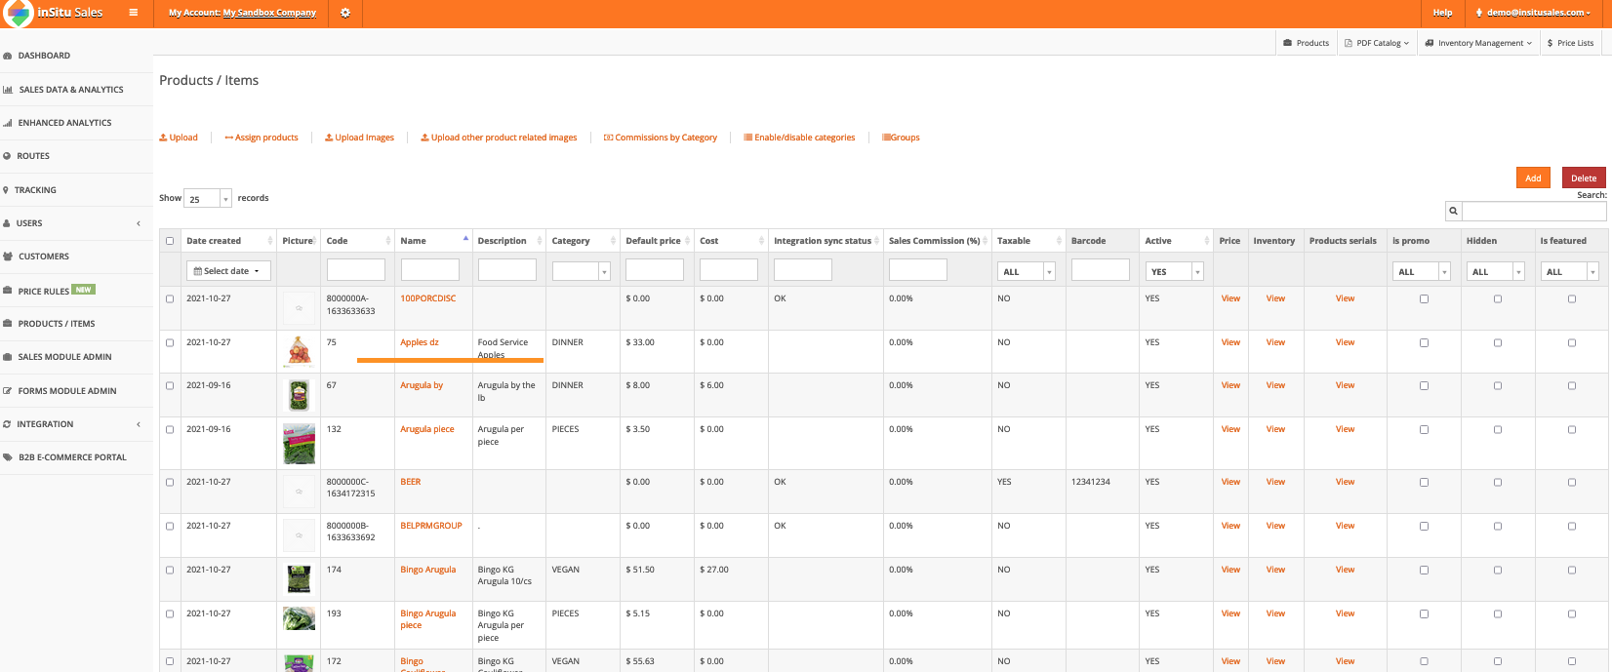Click the Dashboard sidebar icon
Viewport: 1612px width, 672px height.
8,57
